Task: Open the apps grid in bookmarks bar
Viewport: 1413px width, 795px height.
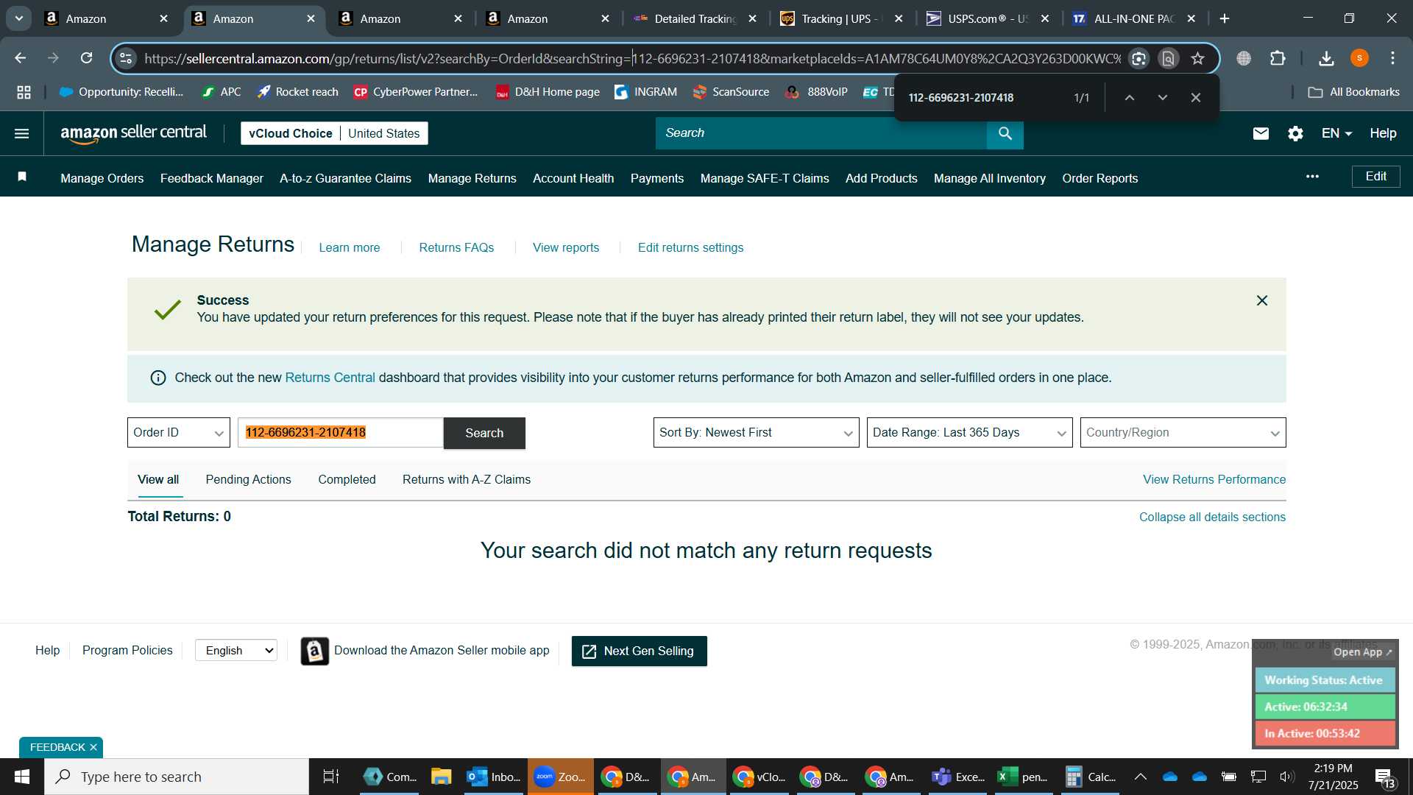Action: [24, 92]
